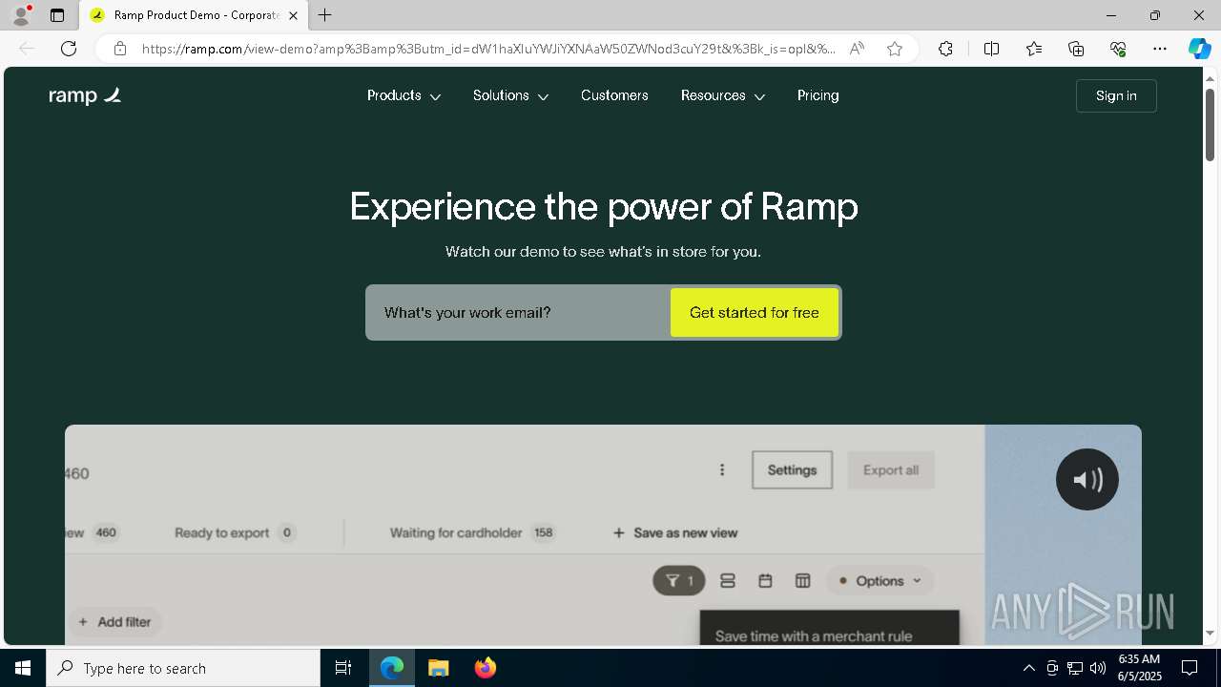The height and width of the screenshot is (687, 1221).
Task: Open Task View on the taskbar
Action: [343, 668]
